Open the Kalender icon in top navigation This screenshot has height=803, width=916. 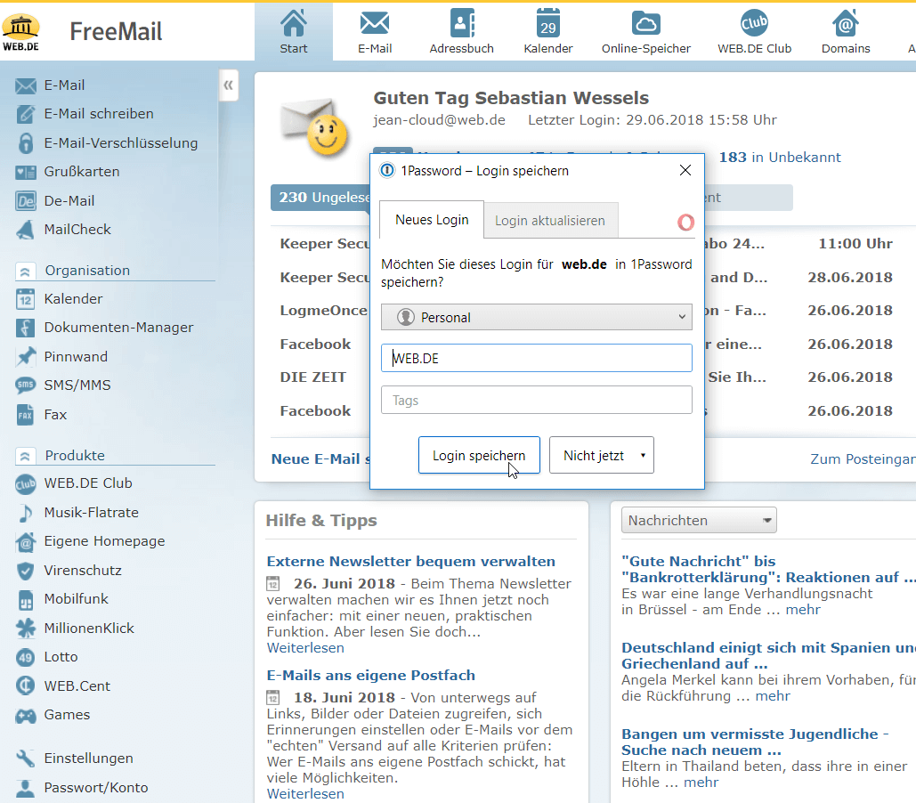pyautogui.click(x=548, y=24)
